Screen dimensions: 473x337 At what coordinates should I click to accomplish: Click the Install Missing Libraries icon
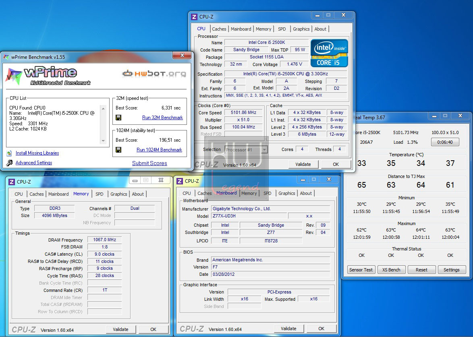tap(9, 153)
